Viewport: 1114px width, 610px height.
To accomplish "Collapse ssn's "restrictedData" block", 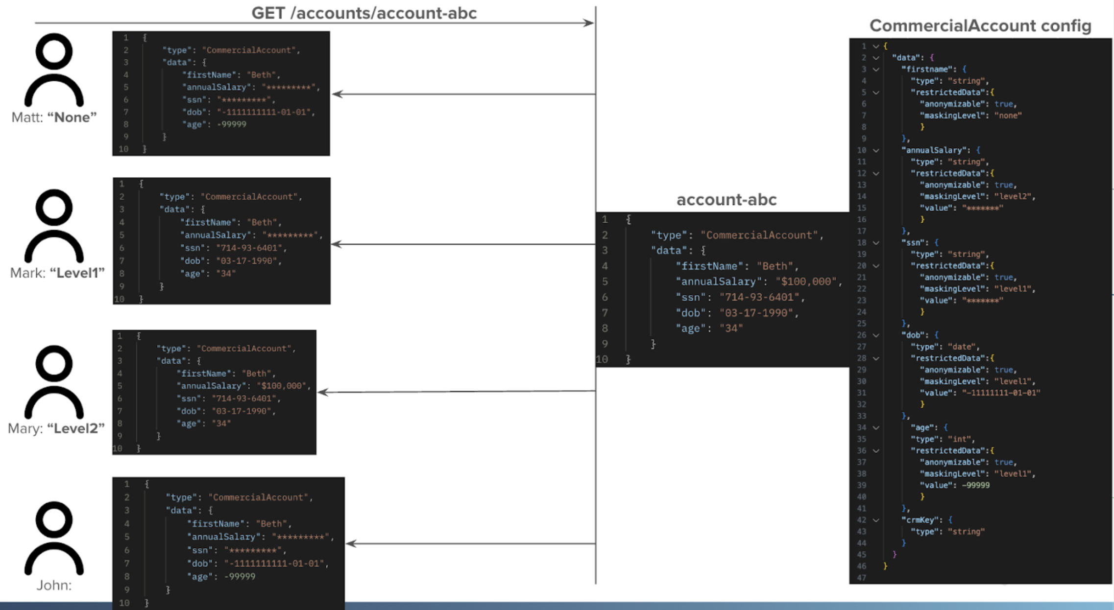I will (876, 265).
